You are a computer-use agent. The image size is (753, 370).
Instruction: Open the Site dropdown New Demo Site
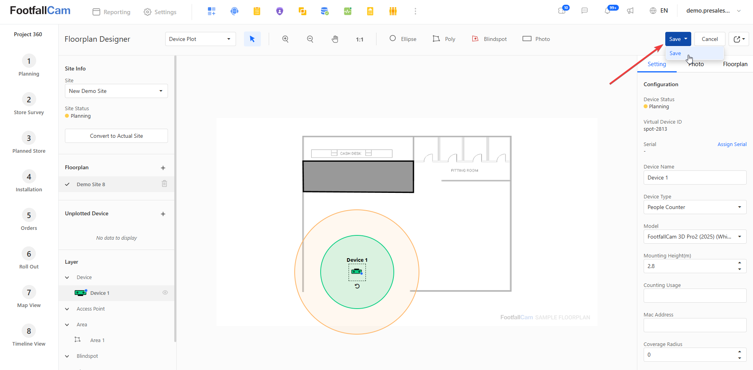[x=116, y=91]
